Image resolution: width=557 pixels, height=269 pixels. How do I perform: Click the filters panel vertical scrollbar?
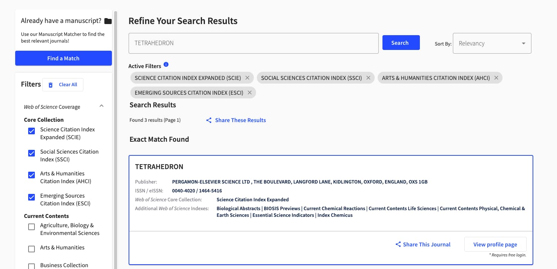coord(116,141)
